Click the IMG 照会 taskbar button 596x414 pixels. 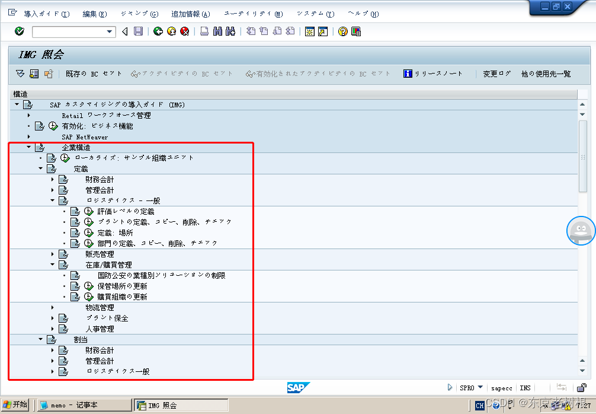click(x=181, y=405)
